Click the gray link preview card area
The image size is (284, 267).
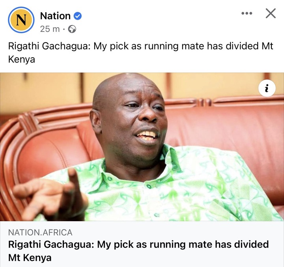(x=142, y=244)
